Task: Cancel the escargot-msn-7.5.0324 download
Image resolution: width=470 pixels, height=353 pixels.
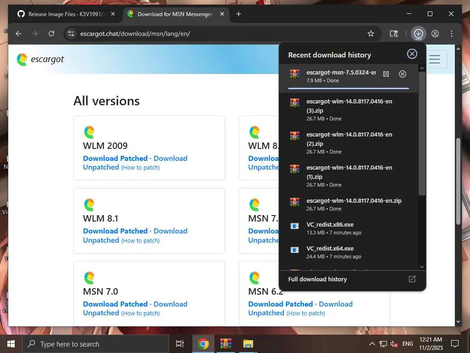Action: click(403, 74)
